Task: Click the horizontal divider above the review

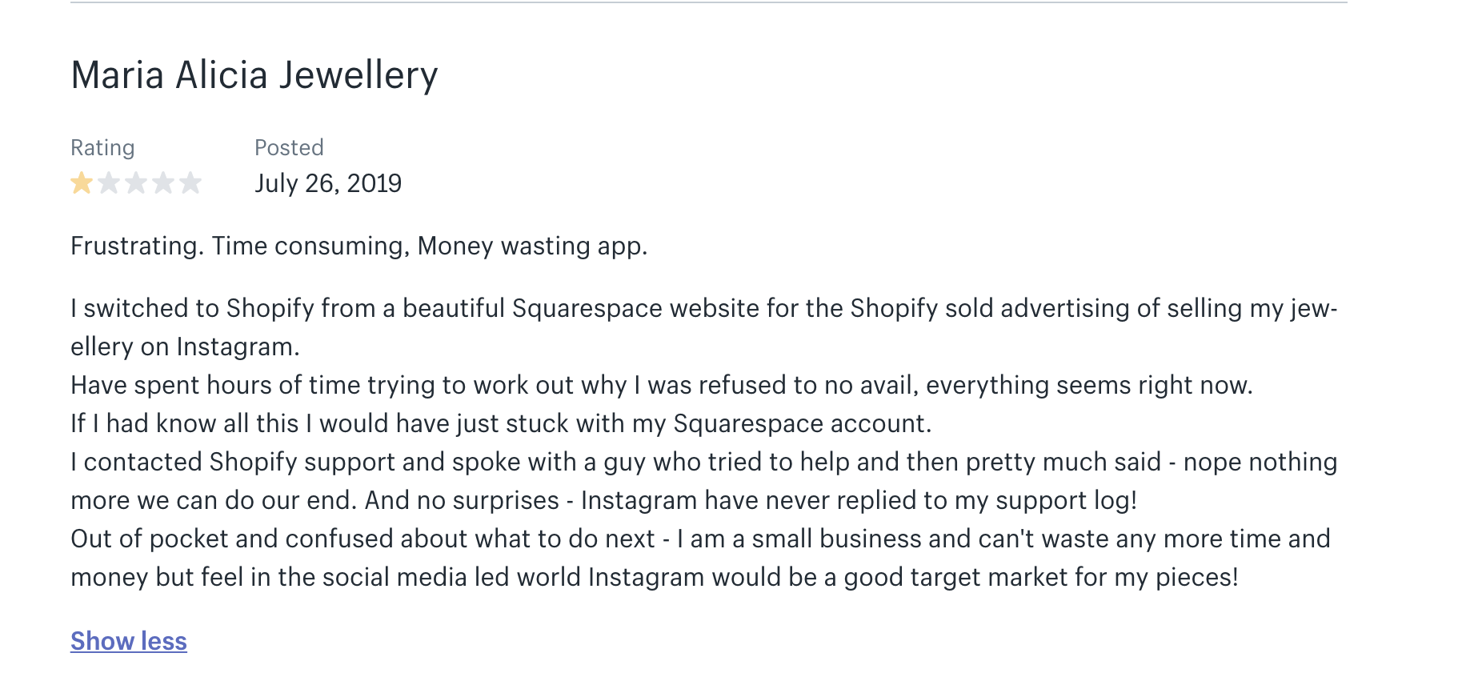Action: pyautogui.click(x=709, y=2)
